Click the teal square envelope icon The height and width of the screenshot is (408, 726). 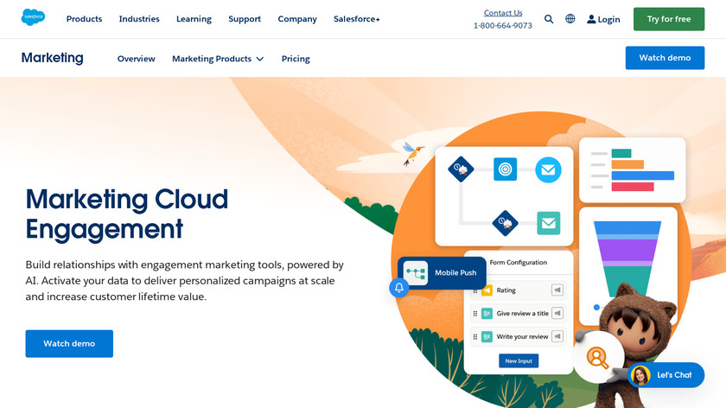549,223
